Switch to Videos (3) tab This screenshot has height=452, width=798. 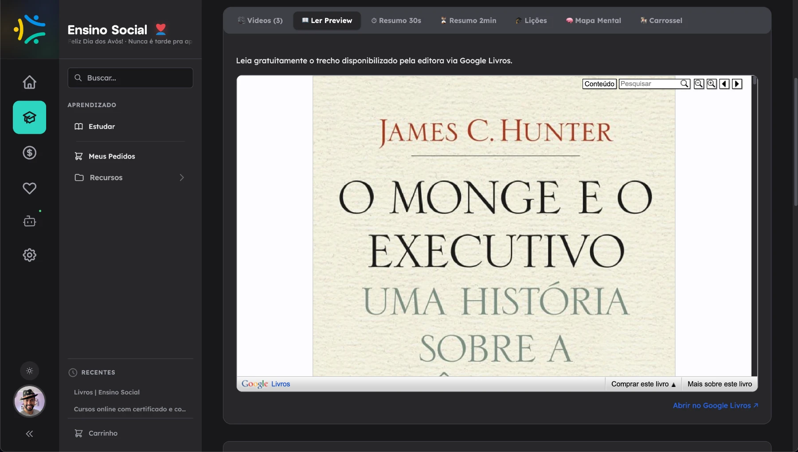coord(260,20)
